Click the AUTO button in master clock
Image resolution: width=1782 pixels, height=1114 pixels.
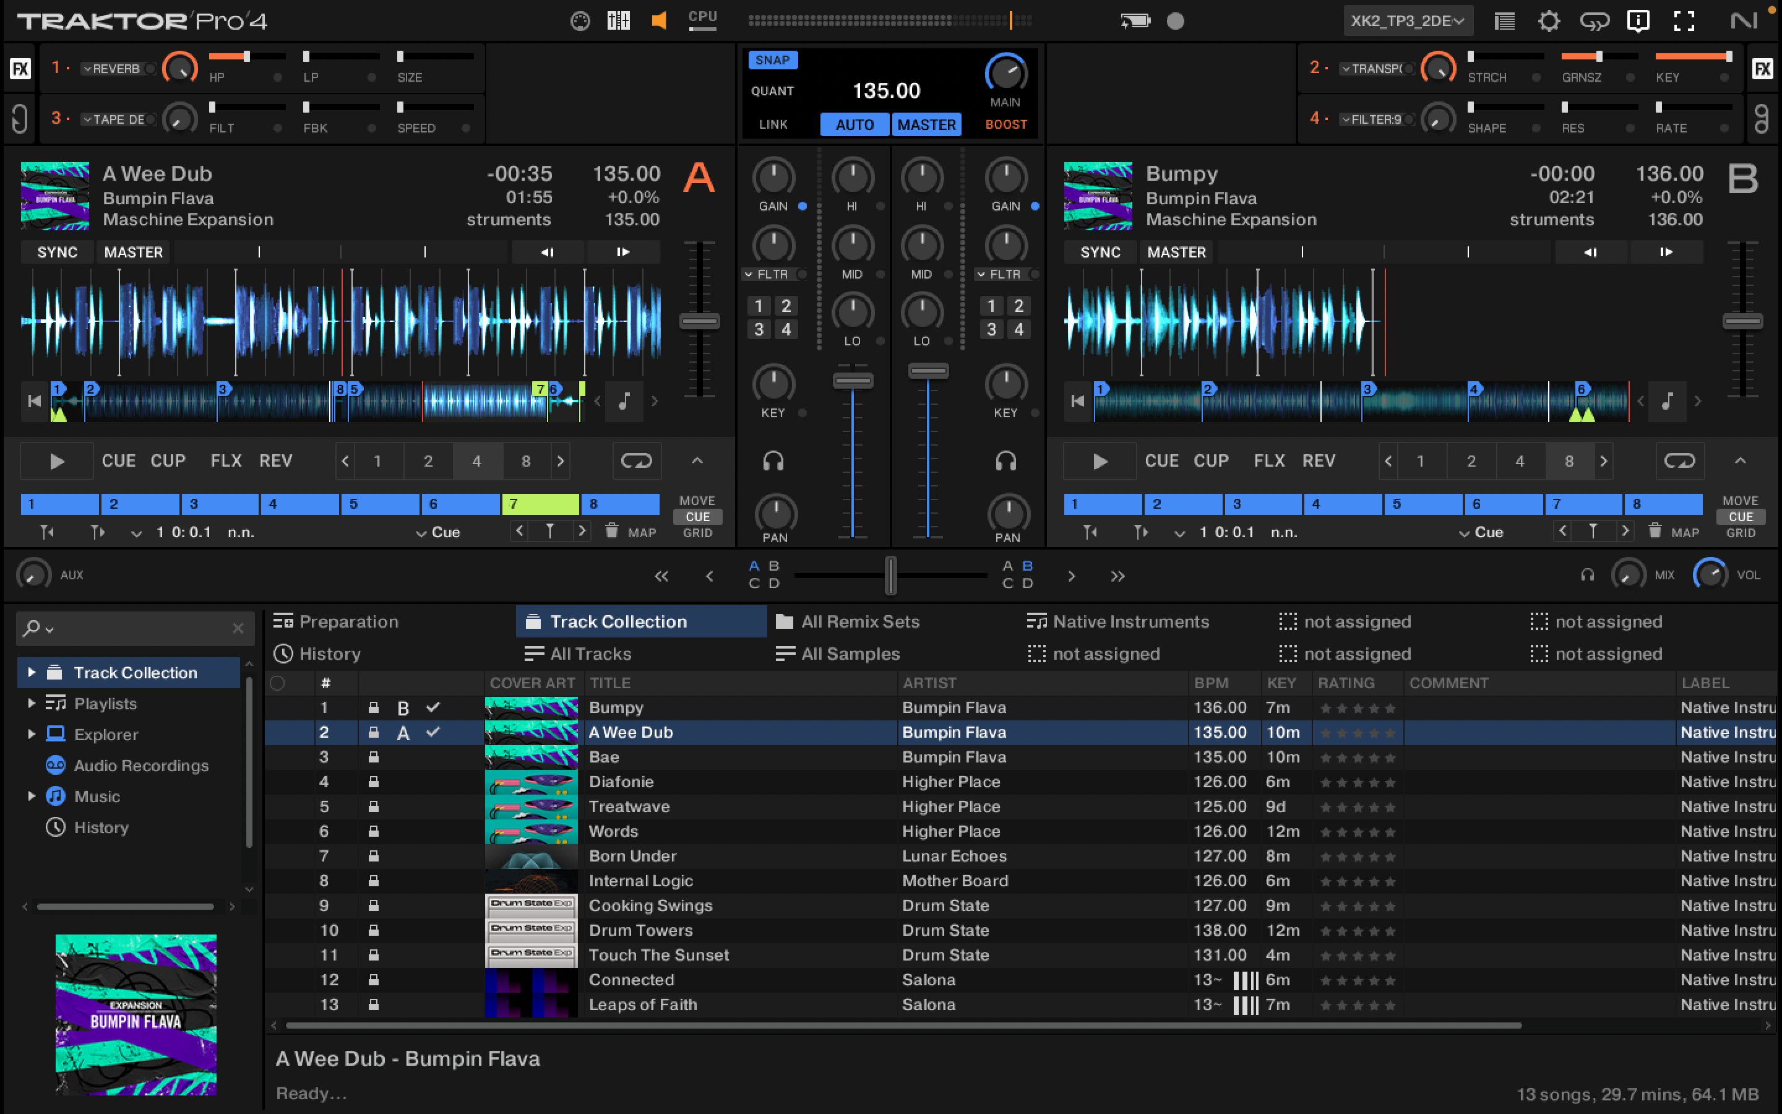click(x=854, y=124)
